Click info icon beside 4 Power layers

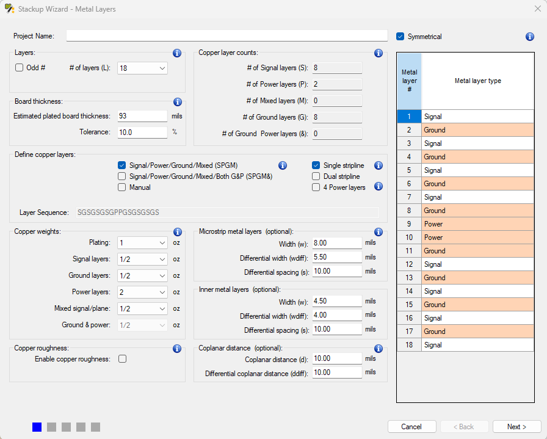(378, 186)
